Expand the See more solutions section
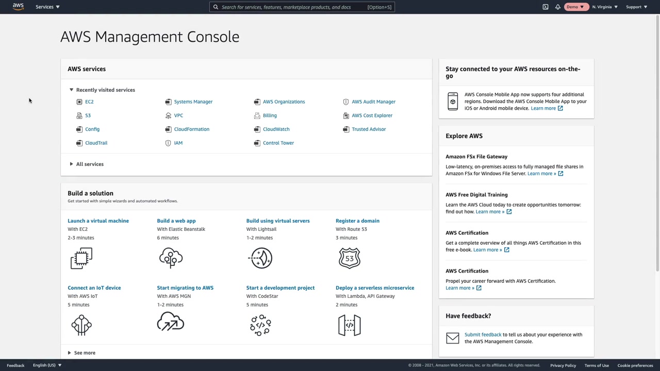 81,353
